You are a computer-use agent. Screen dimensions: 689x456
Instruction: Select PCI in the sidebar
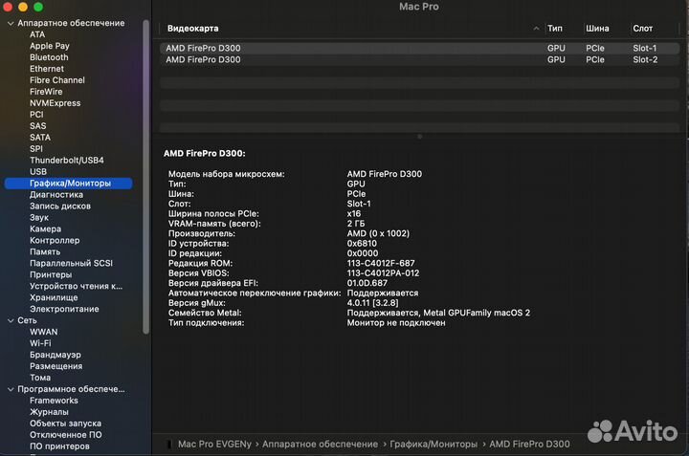(36, 114)
